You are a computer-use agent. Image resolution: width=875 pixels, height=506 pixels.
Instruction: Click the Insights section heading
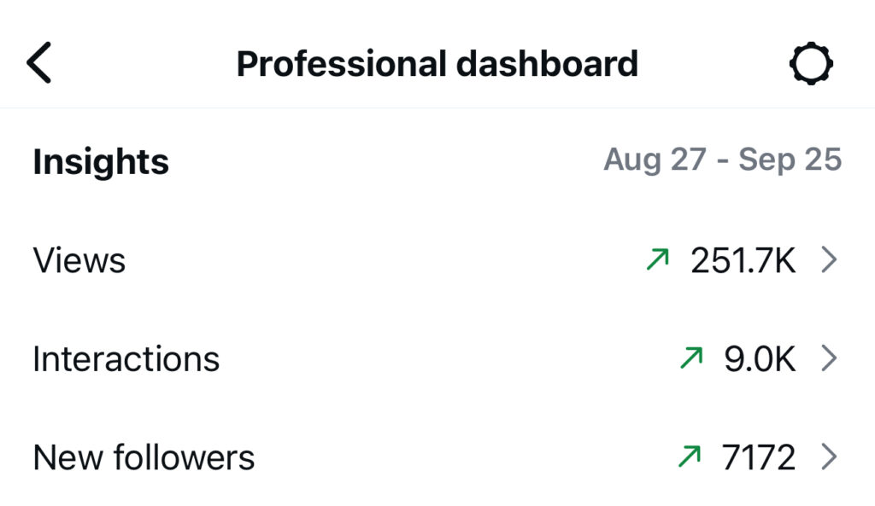coord(101,161)
